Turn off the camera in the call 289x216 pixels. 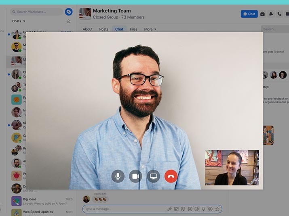(x=135, y=176)
